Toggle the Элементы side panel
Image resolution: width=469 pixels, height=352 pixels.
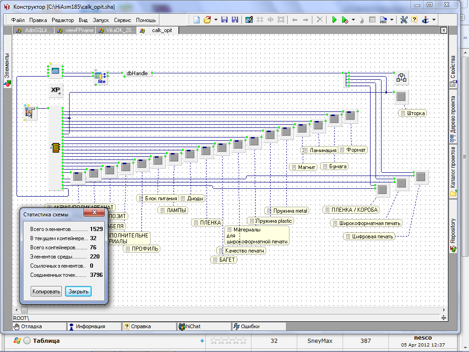tap(7, 70)
